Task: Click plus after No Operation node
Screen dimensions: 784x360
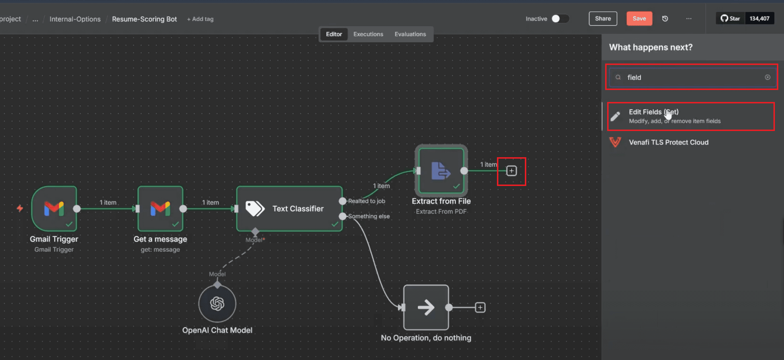Action: click(480, 307)
